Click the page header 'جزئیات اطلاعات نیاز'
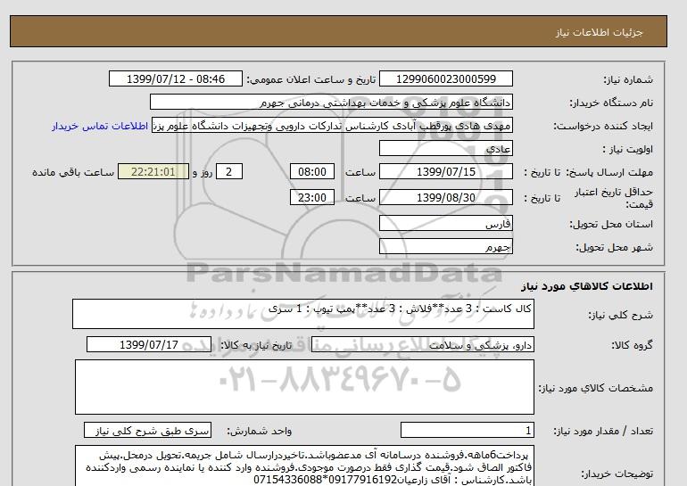The height and width of the screenshot is (486, 687). [x=599, y=32]
